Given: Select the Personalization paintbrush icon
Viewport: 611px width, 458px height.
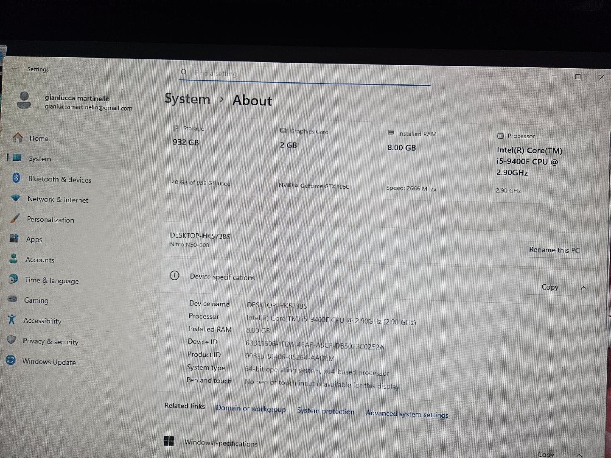Looking at the screenshot, I should [15, 218].
